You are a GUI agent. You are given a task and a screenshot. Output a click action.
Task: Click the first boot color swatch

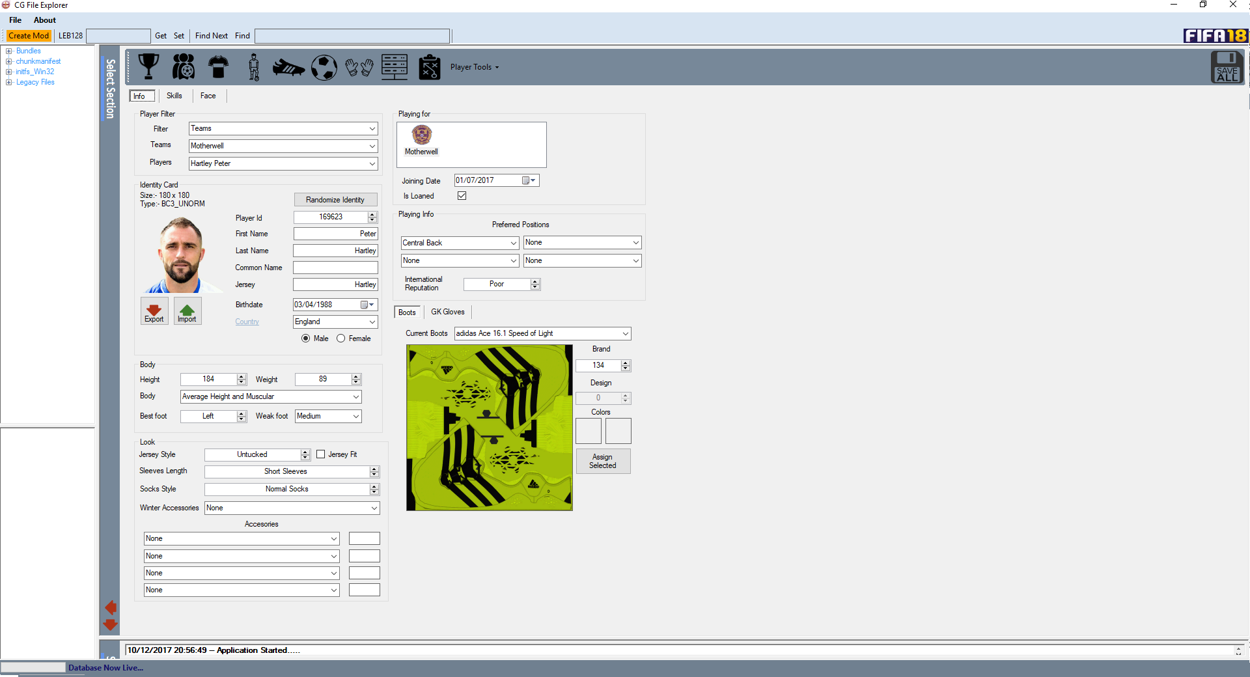(x=589, y=431)
